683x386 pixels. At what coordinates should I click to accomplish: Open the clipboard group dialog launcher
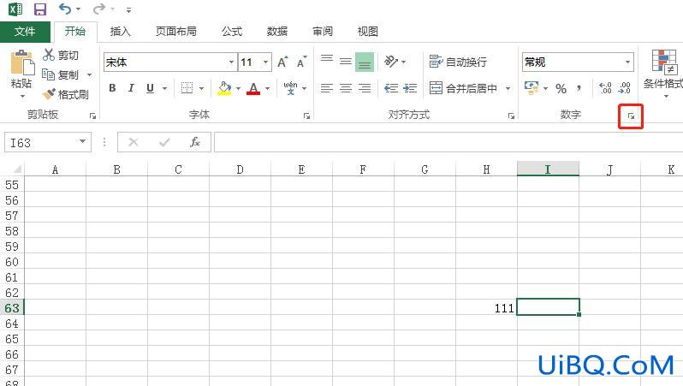pos(92,116)
